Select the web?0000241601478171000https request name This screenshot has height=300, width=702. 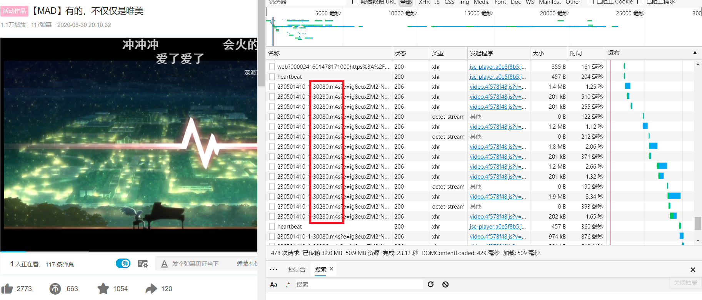333,66
